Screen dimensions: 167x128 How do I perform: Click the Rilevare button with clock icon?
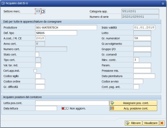133,123
